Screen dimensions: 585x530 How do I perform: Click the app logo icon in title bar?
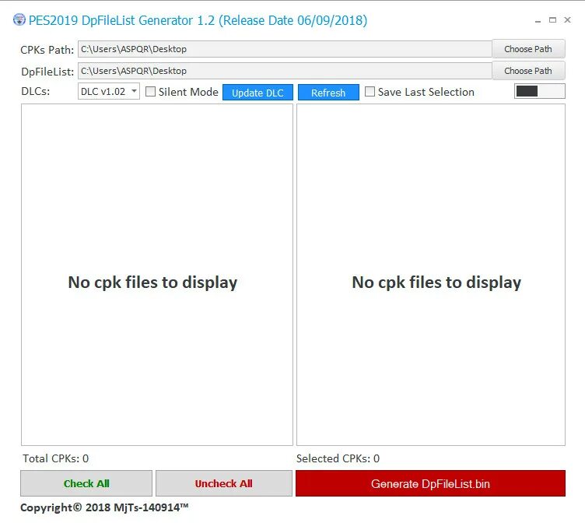coord(19,19)
